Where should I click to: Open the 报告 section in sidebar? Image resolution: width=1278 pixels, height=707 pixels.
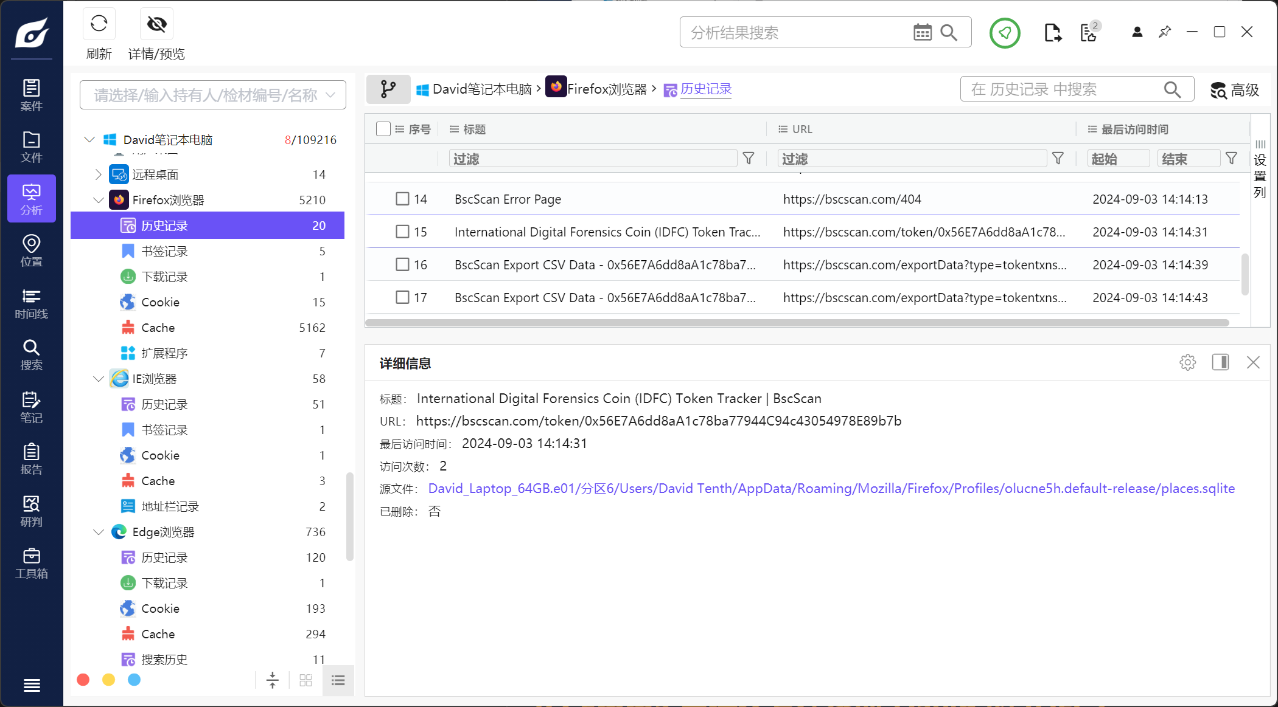[x=31, y=459]
